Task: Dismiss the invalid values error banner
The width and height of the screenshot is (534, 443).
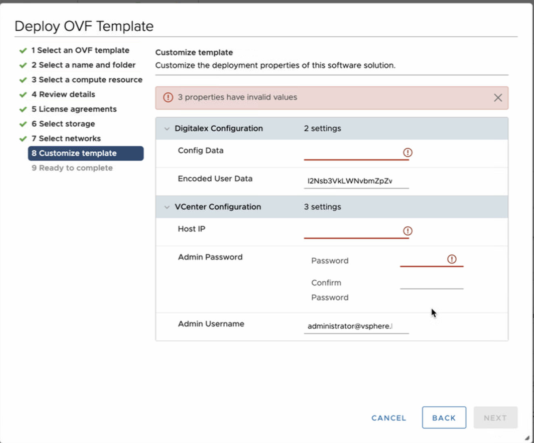Action: click(498, 98)
